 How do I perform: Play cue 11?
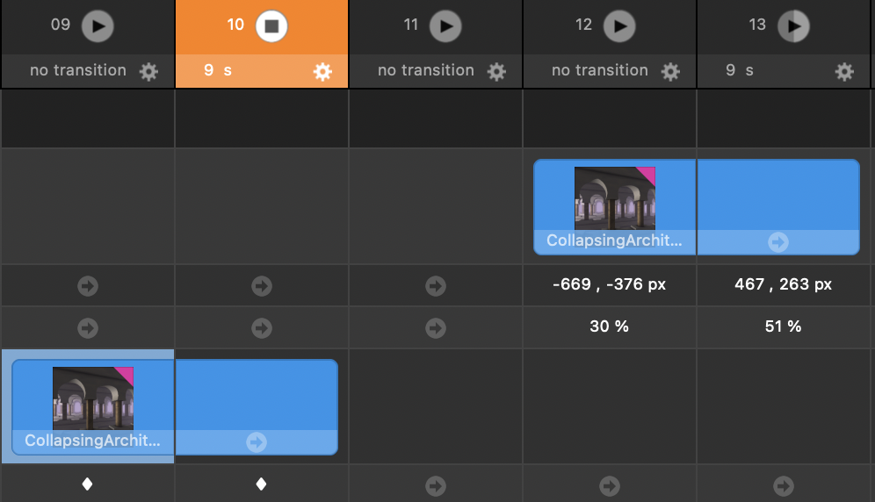(x=446, y=25)
